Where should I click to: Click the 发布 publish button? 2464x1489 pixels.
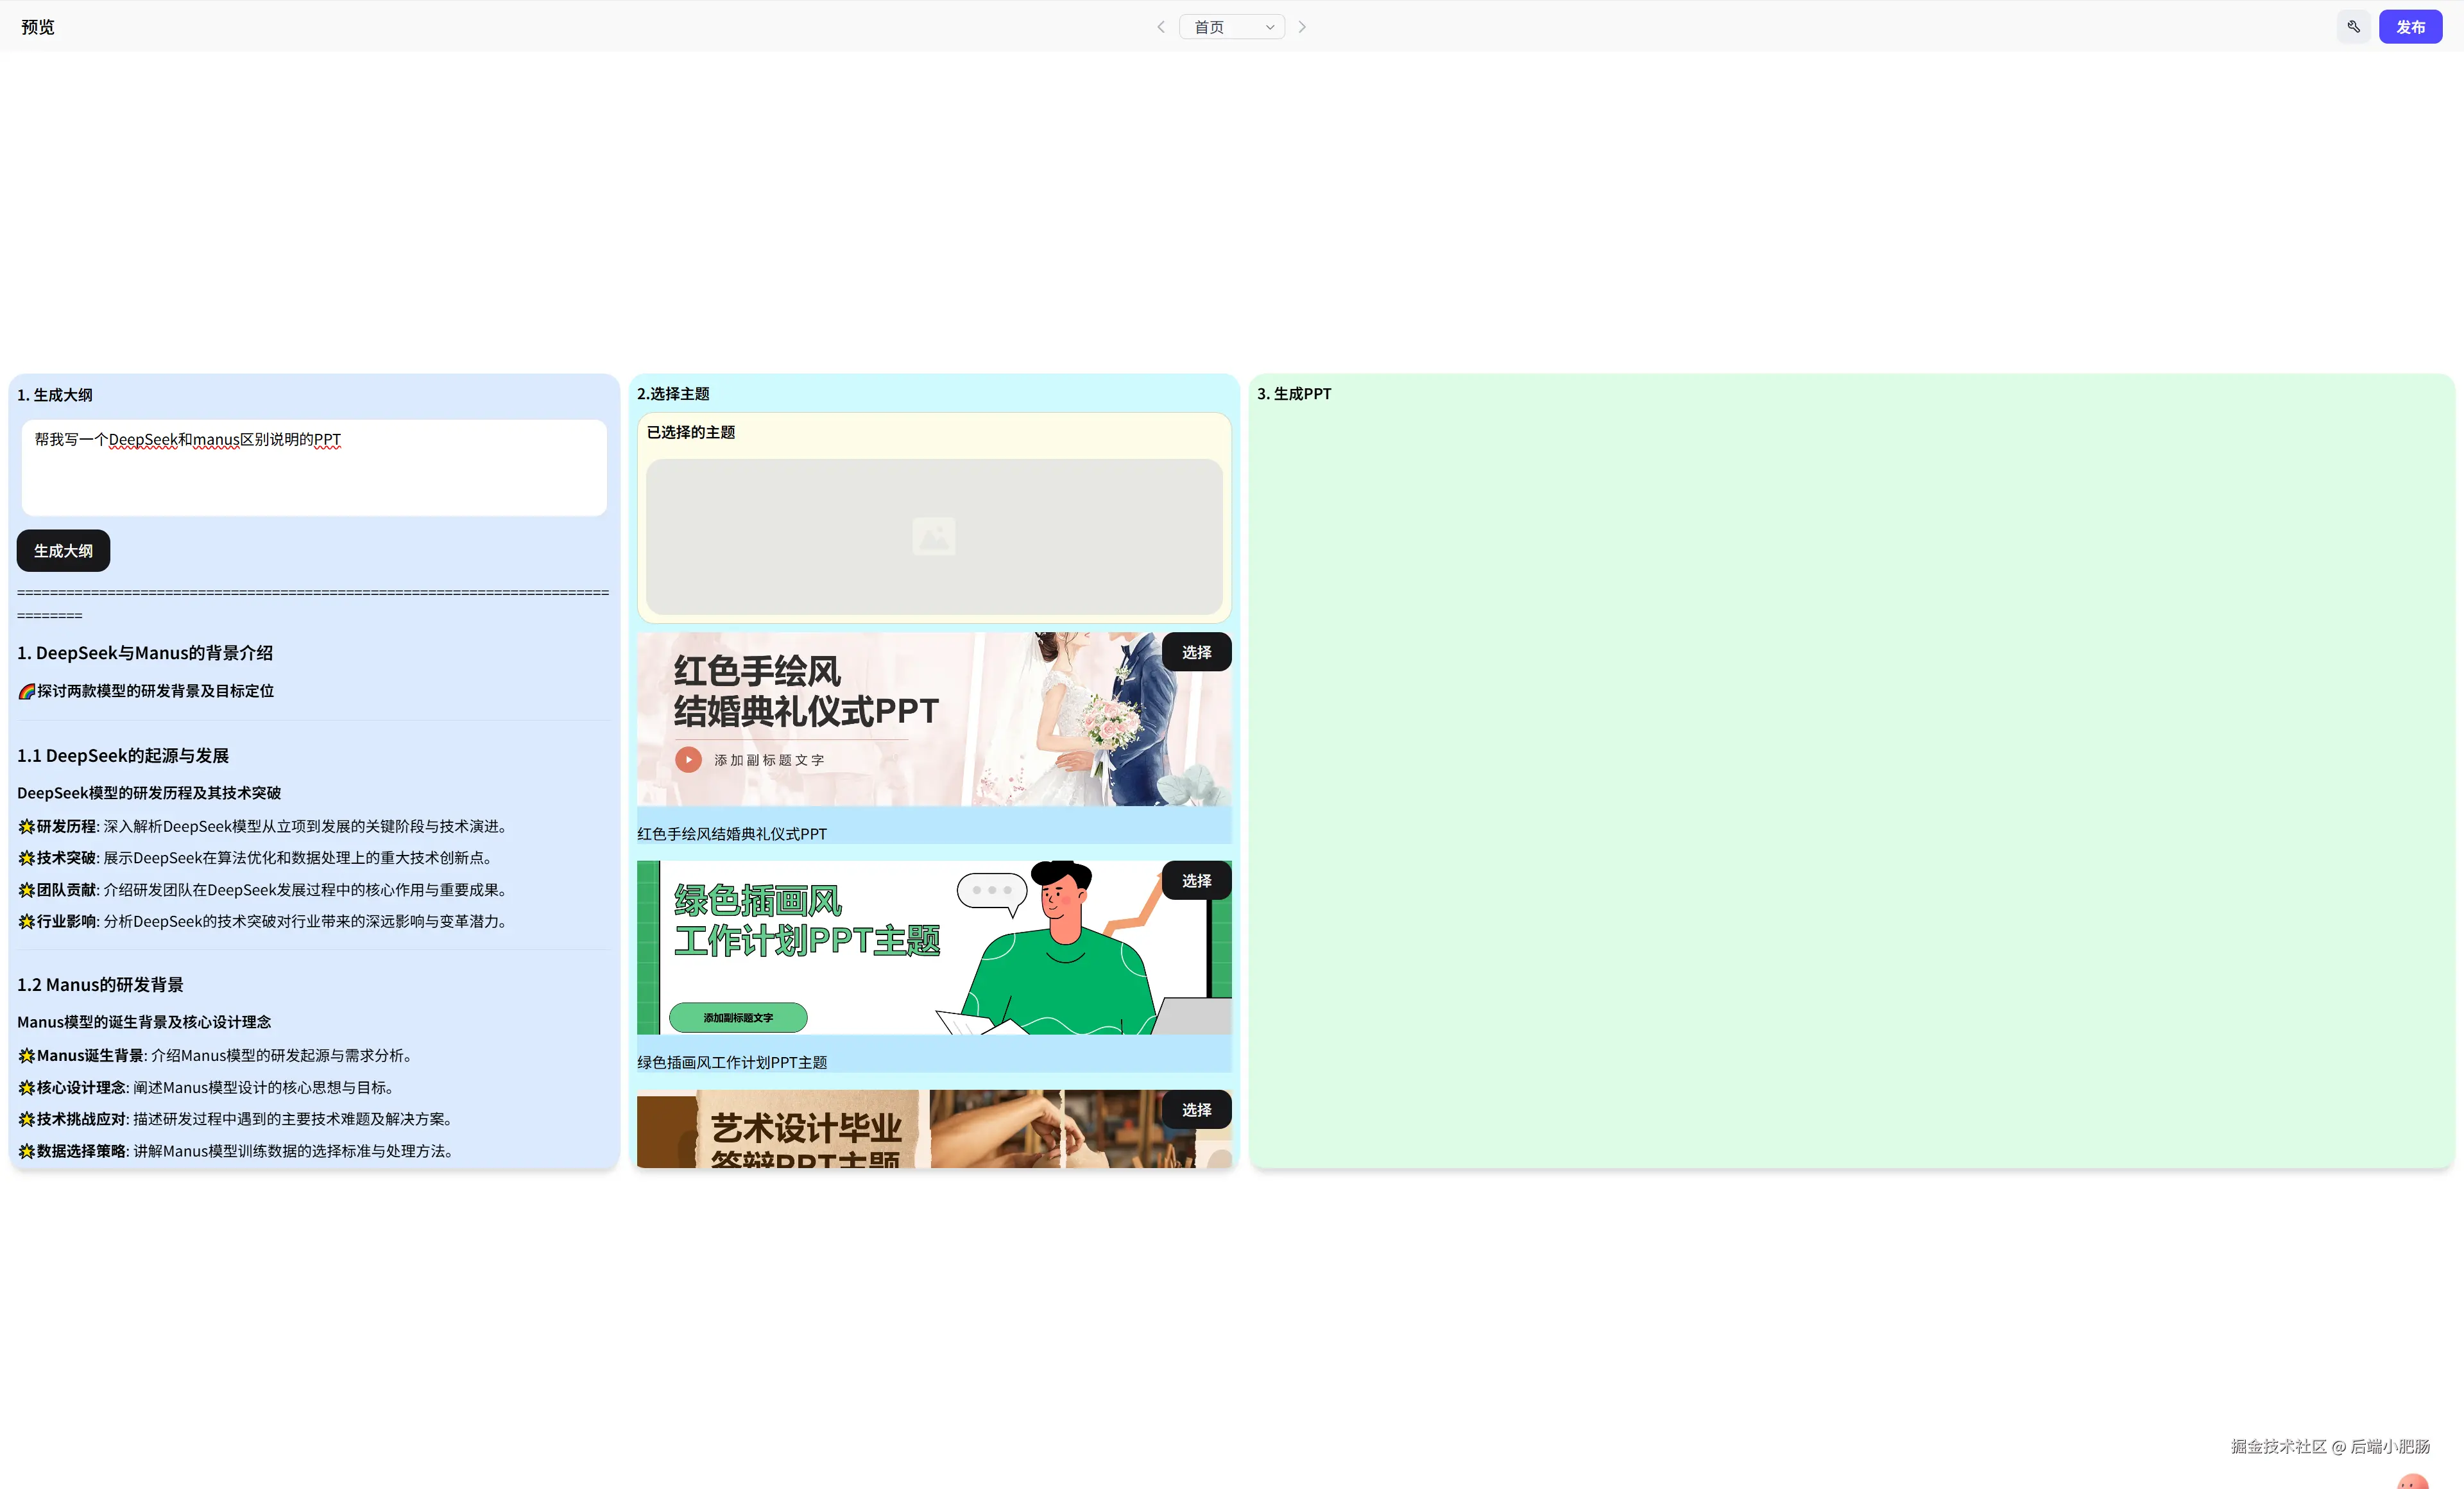point(2410,27)
